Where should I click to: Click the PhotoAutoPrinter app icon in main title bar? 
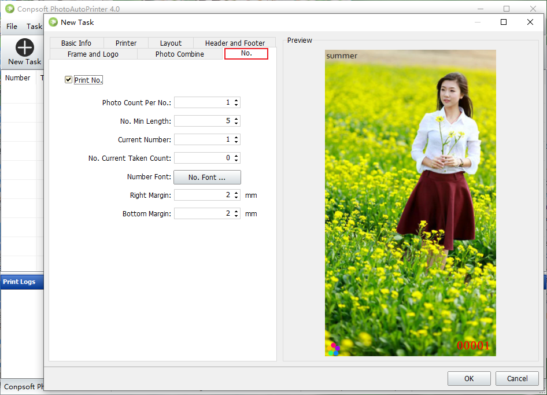tap(10, 9)
